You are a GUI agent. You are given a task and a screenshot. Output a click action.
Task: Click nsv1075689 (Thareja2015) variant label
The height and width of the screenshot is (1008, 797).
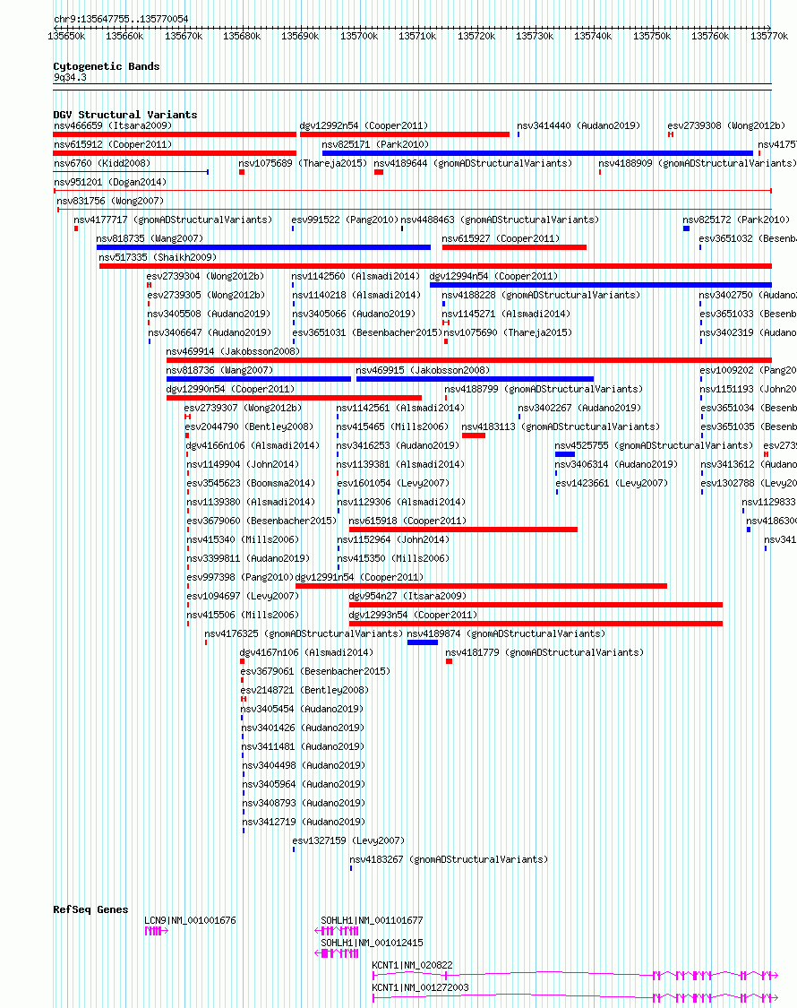(x=303, y=163)
